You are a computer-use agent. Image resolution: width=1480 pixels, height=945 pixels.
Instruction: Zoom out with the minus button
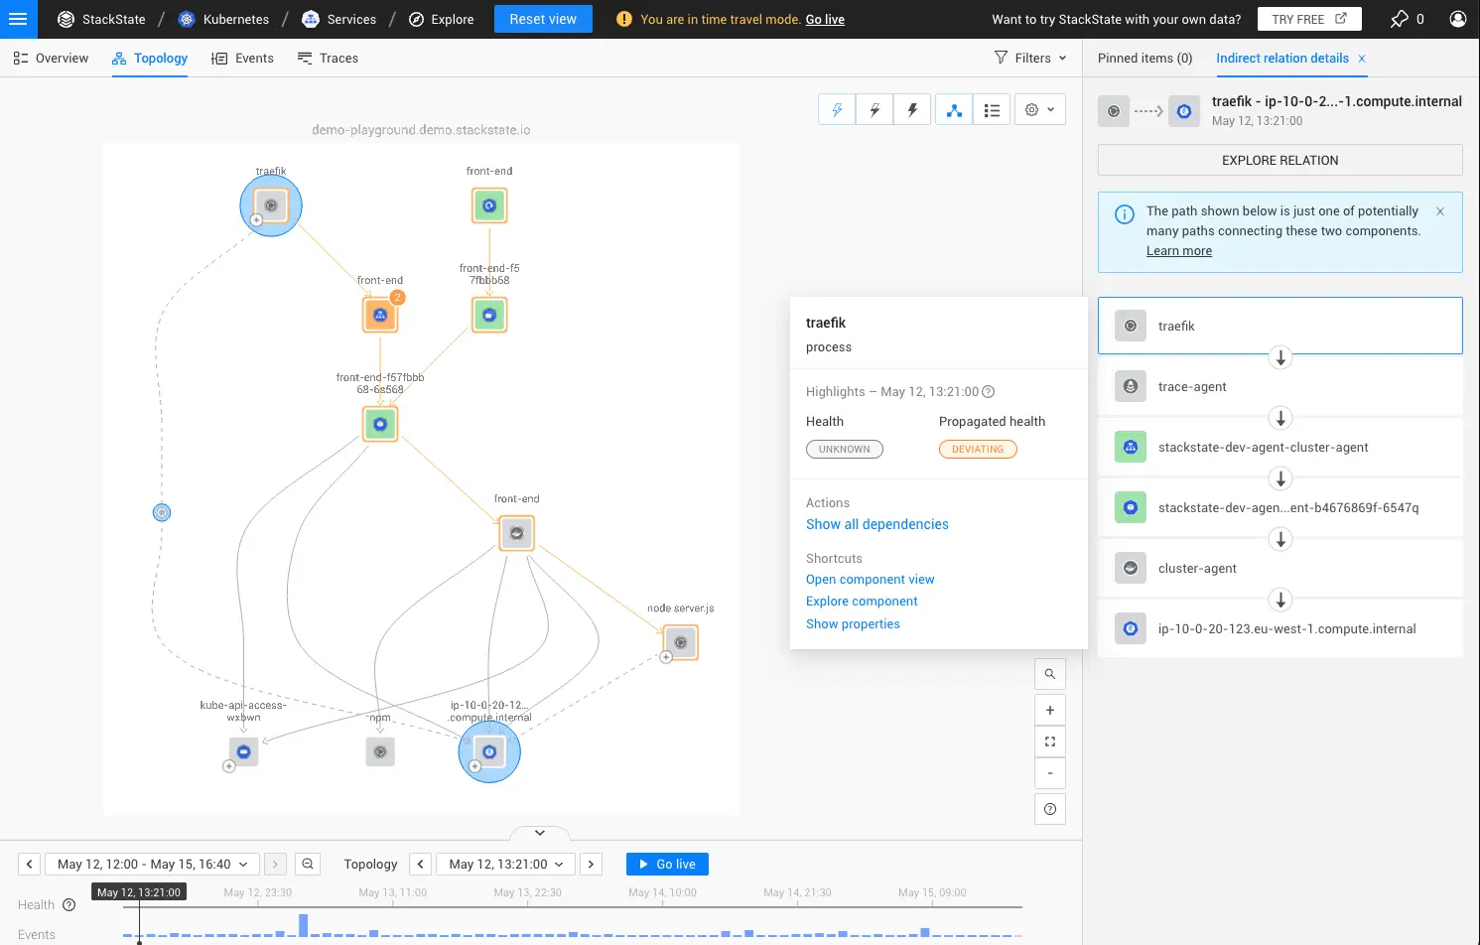(1050, 773)
